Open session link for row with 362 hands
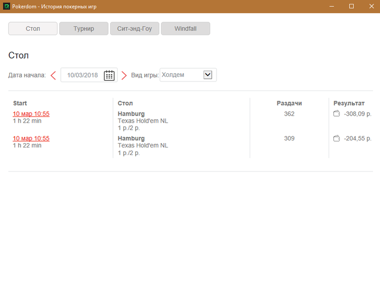Screen dimensions: 380x302 click(31, 114)
